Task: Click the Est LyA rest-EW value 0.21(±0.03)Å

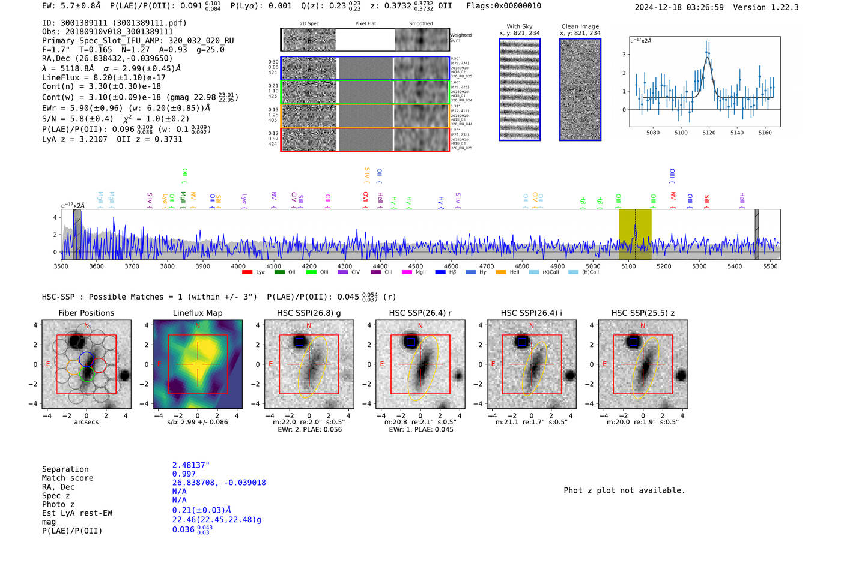Action: point(202,510)
